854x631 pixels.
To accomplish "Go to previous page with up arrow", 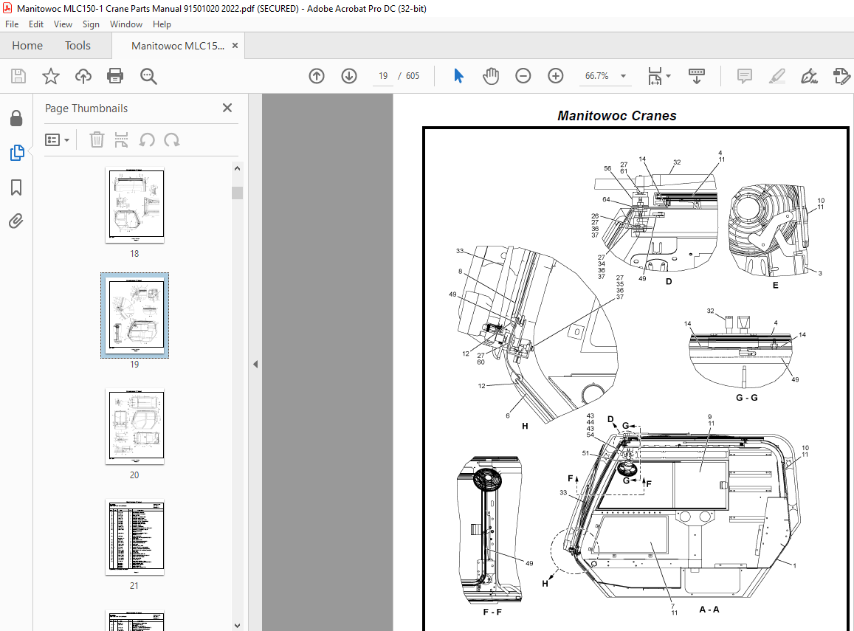I will (x=317, y=76).
